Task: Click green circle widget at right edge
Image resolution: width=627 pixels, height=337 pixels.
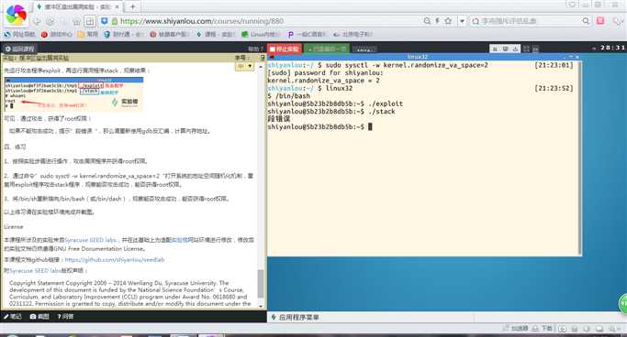Action: click(622, 304)
